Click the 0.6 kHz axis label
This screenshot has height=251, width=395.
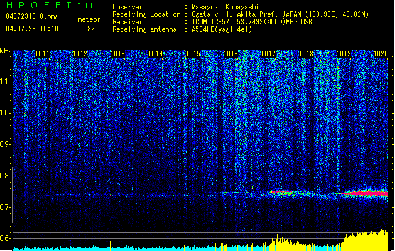click(x=6, y=238)
